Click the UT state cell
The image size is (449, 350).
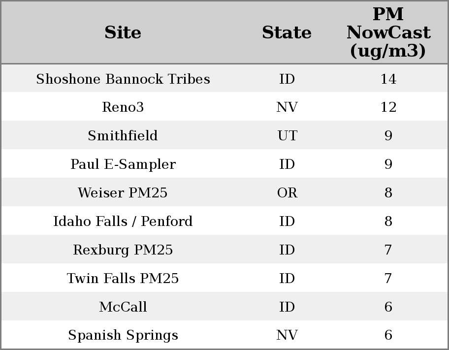[x=287, y=136]
